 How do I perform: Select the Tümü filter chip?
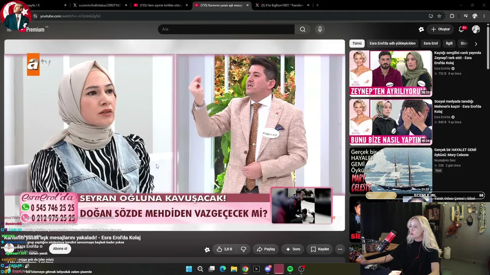(357, 44)
